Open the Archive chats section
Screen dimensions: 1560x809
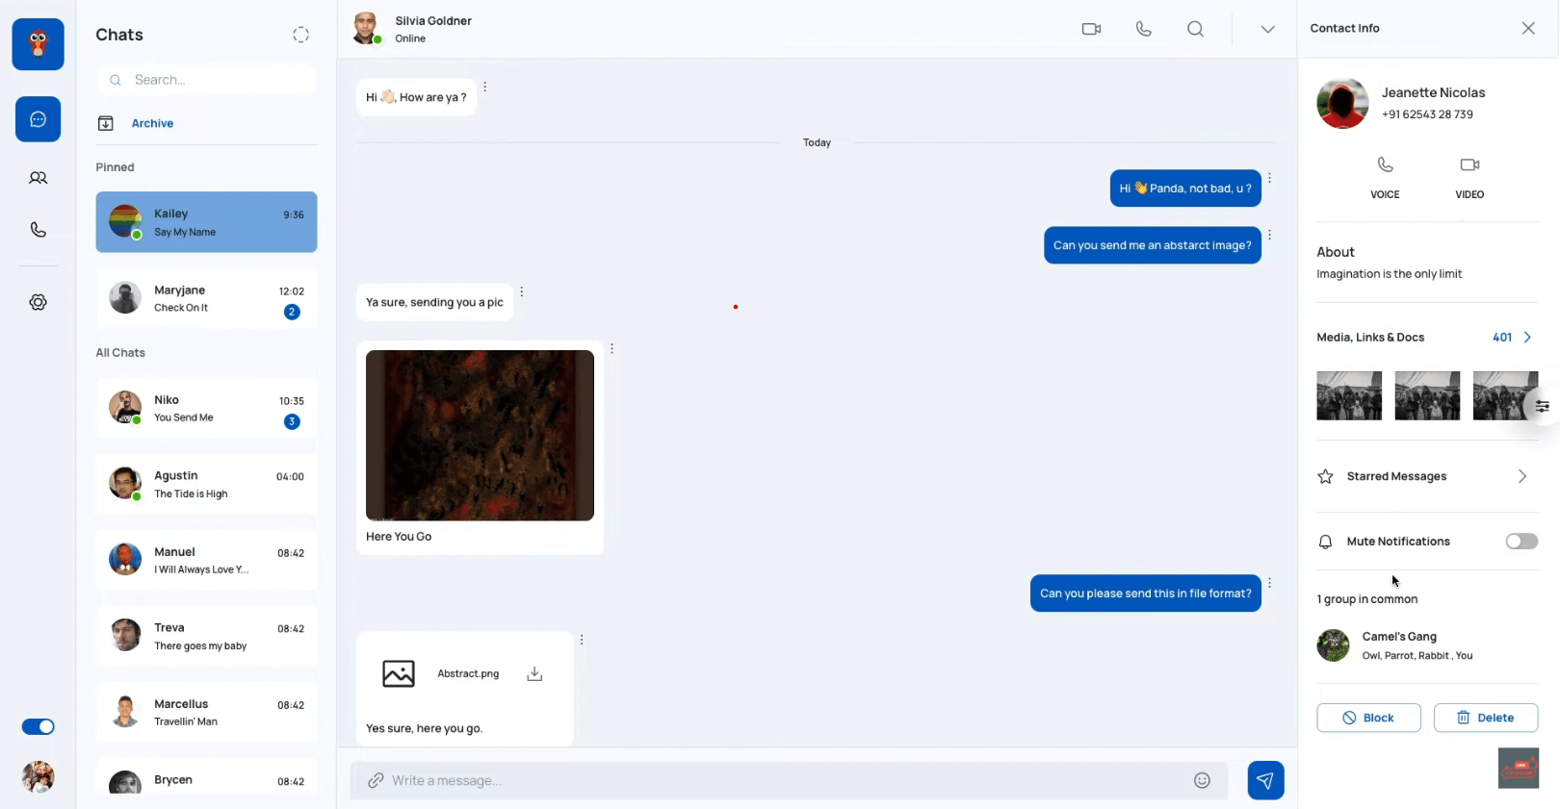coord(152,123)
